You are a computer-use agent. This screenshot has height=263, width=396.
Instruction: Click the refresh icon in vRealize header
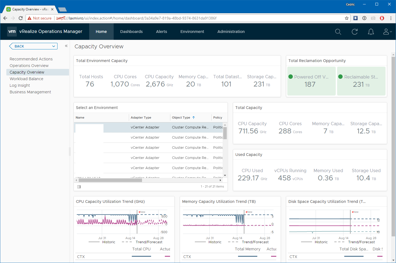pos(354,32)
